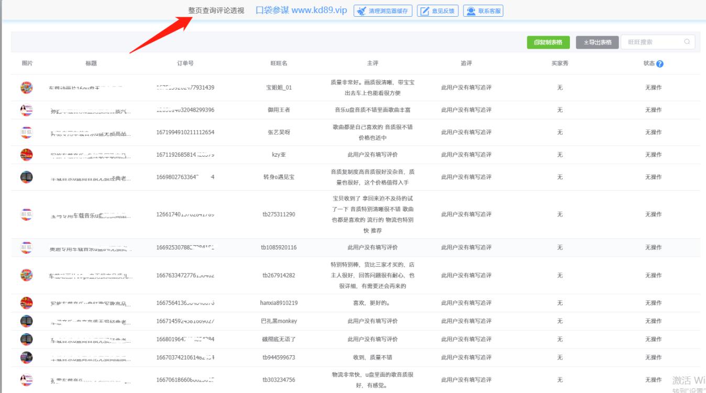The width and height of the screenshot is (706, 393).
Task: Click the pencil icon on 意见反馈 button
Action: click(424, 10)
